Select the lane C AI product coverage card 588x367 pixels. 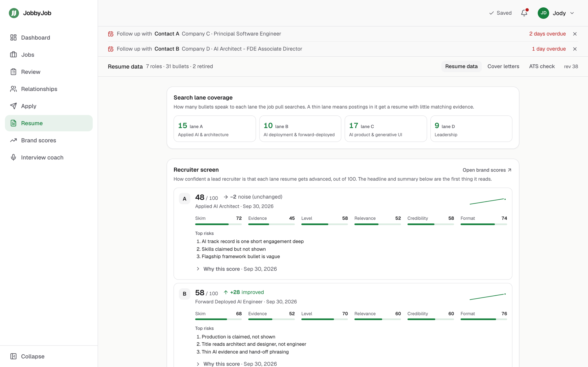[x=386, y=129]
